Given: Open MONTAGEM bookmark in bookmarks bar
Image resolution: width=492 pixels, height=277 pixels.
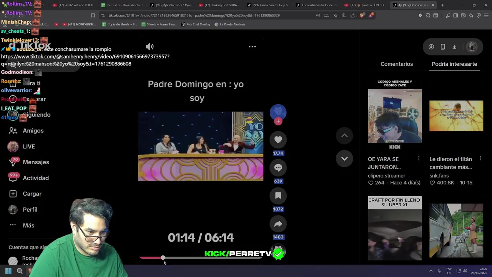Looking at the screenshot, I should pos(79,24).
